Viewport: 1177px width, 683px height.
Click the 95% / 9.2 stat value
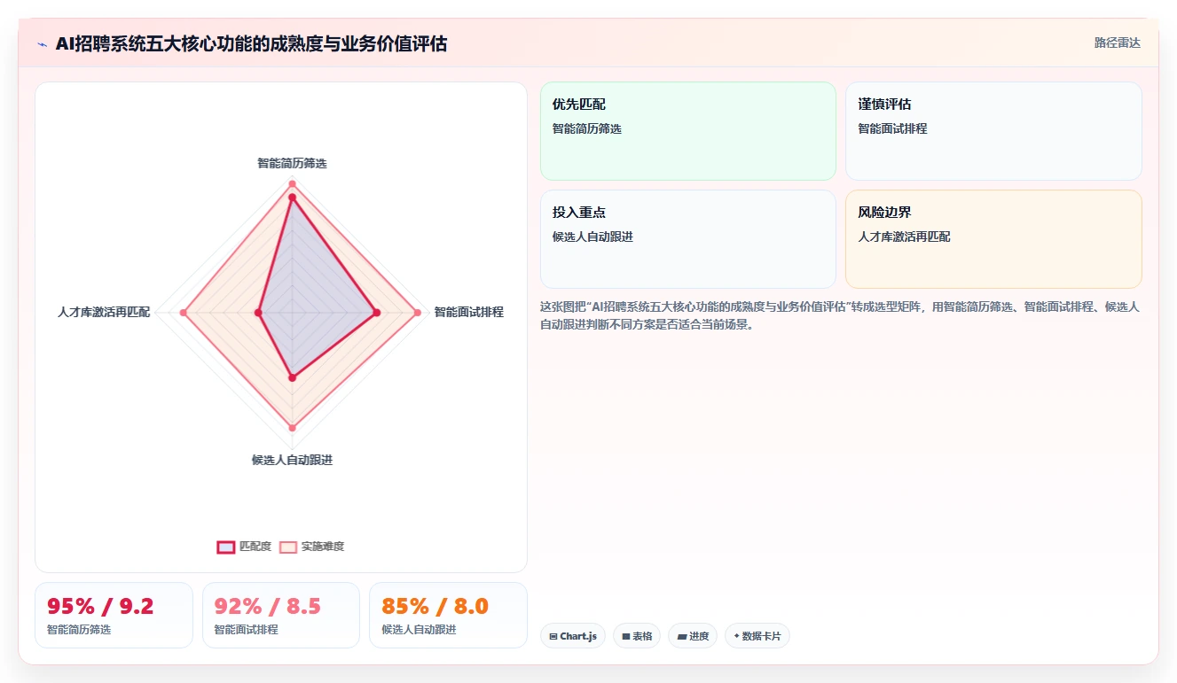click(100, 606)
